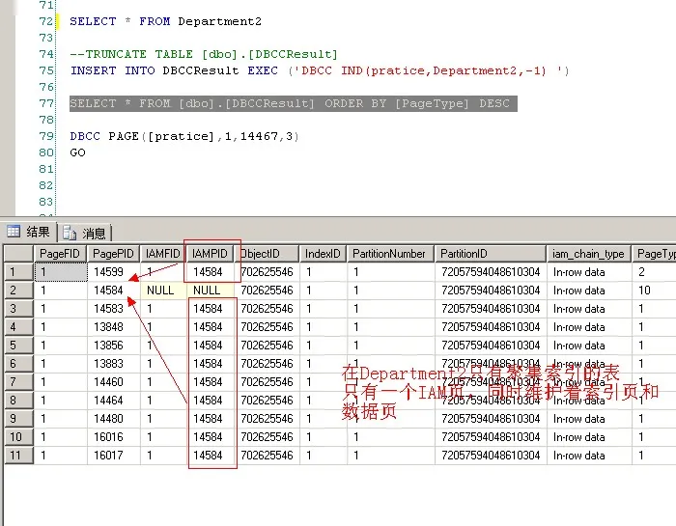The image size is (676, 526).
Task: Open the 消息 messages tab
Action: click(x=85, y=233)
